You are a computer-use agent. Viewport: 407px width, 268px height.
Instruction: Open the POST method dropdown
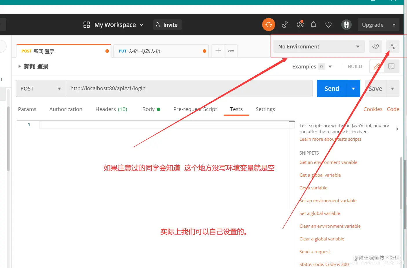click(41, 88)
